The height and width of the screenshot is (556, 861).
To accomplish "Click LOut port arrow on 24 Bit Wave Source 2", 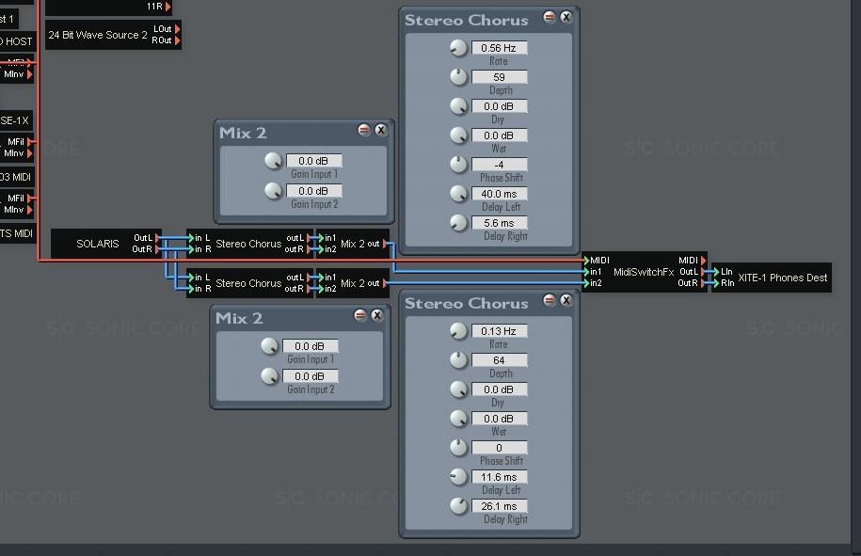I will pyautogui.click(x=177, y=29).
